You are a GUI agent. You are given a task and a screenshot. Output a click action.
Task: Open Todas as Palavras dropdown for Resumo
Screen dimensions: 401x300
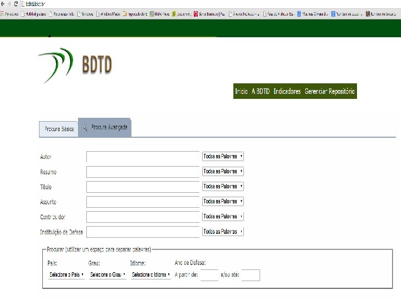coord(223,172)
